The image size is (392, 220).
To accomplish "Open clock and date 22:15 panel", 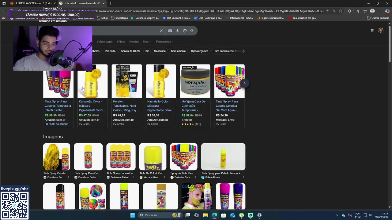I will pos(382,215).
